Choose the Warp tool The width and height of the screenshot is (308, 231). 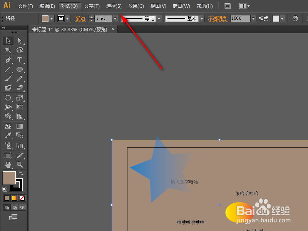pos(8,107)
